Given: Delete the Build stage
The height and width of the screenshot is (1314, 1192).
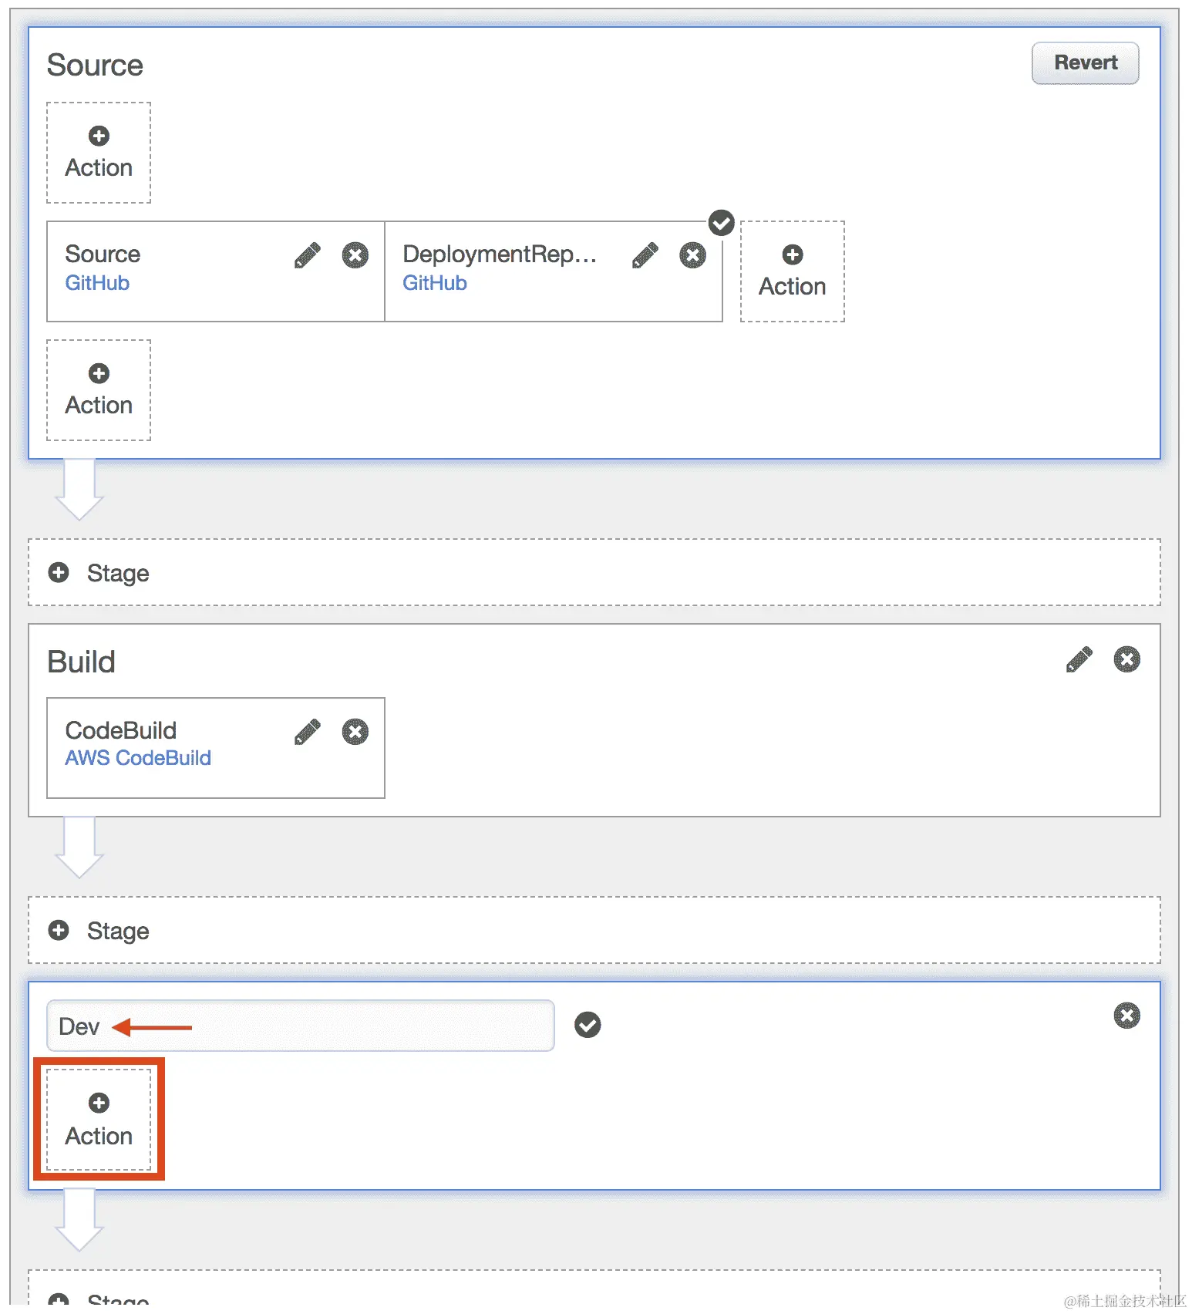Looking at the screenshot, I should 1126,659.
